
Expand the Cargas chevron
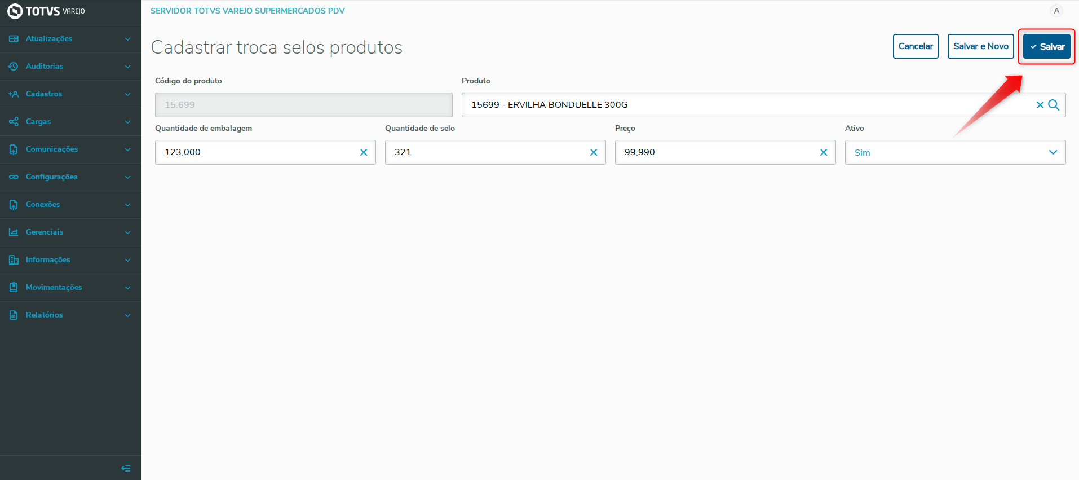[x=128, y=122]
